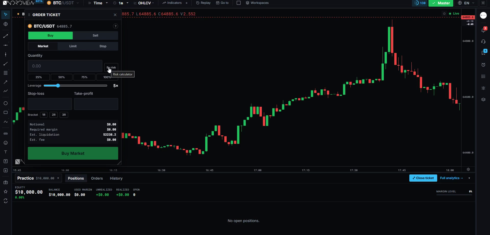This screenshot has height=235, width=490.
Task: Click the Close ticket button
Action: (x=423, y=178)
